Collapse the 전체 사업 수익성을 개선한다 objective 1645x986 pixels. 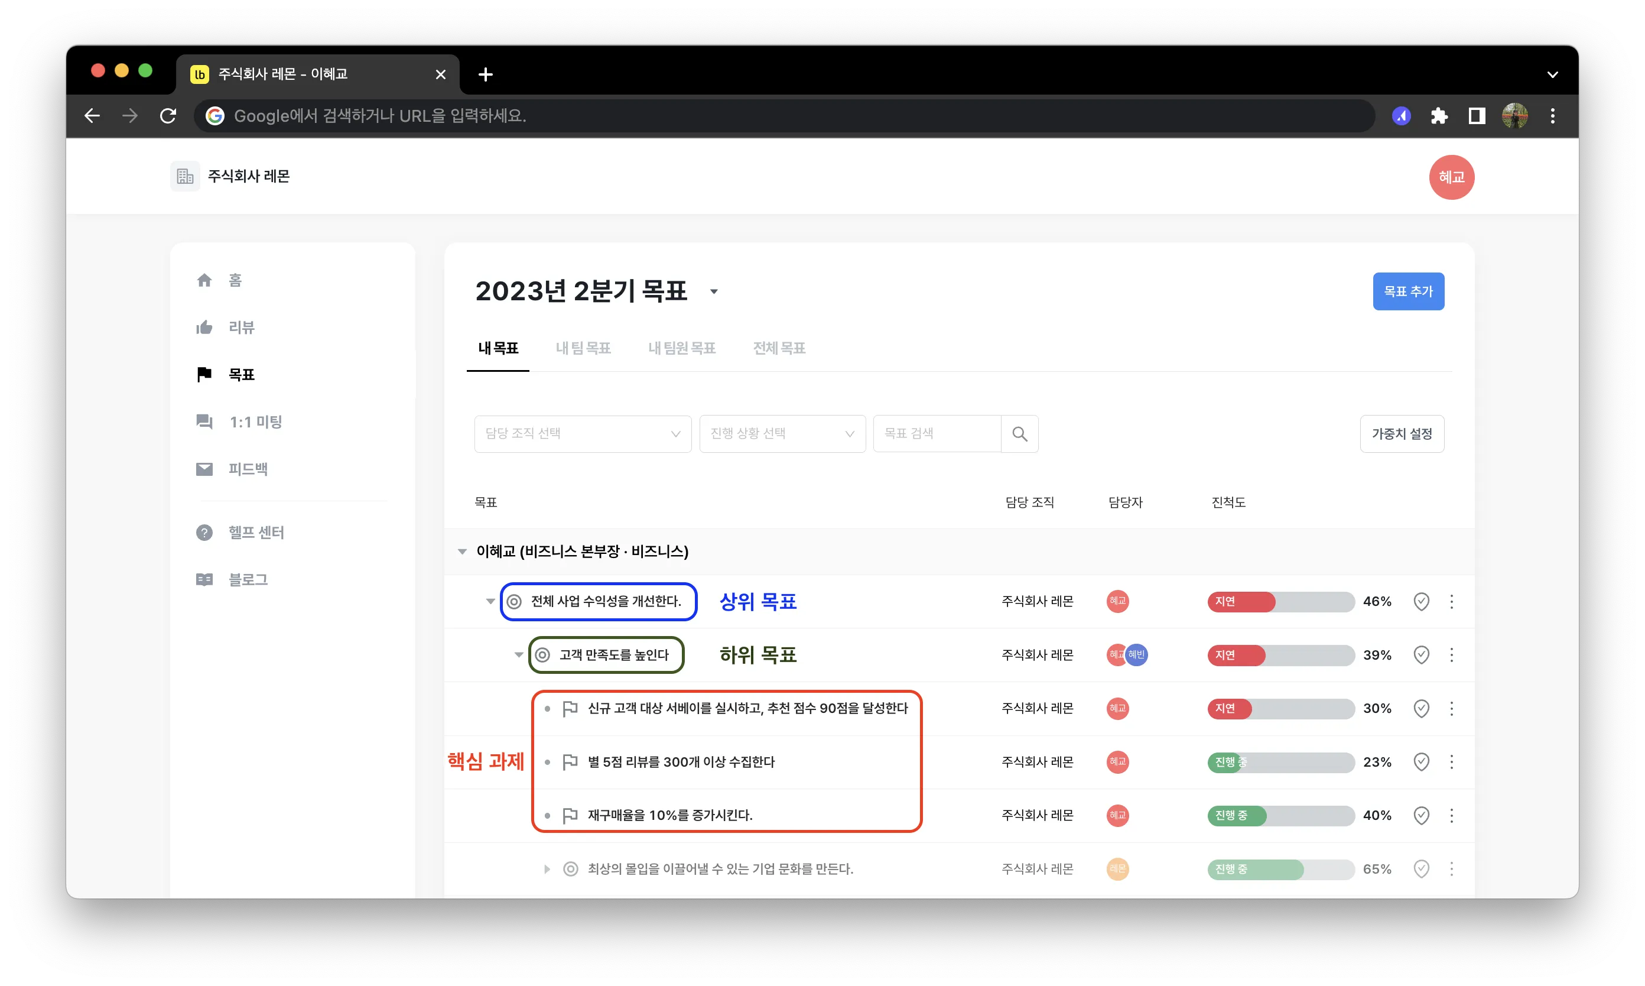click(490, 601)
